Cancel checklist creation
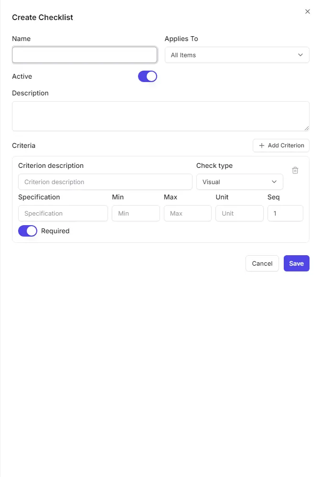Viewport: 321px width, 477px height. pyautogui.click(x=262, y=263)
